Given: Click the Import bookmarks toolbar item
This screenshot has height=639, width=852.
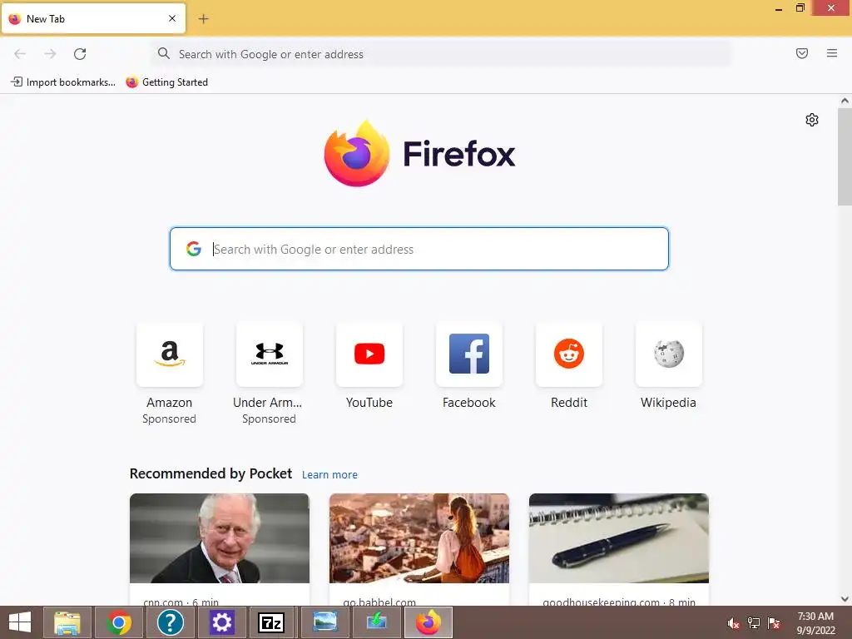Looking at the screenshot, I should click(x=63, y=82).
